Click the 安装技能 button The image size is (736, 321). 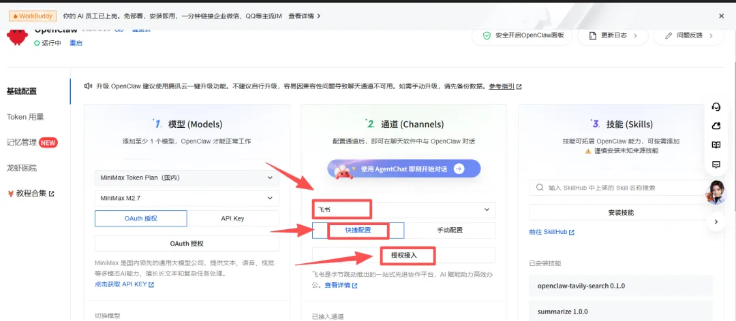621,212
